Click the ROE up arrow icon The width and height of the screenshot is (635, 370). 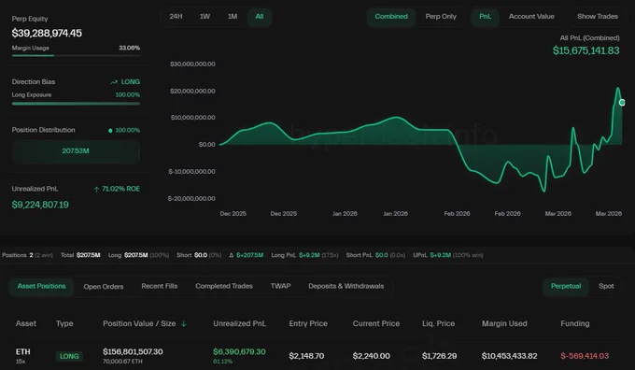tap(96, 190)
